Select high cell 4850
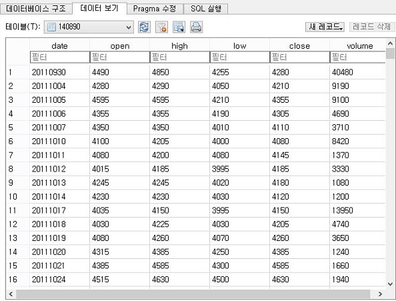Viewport: 396px width, 301px height. click(179, 72)
